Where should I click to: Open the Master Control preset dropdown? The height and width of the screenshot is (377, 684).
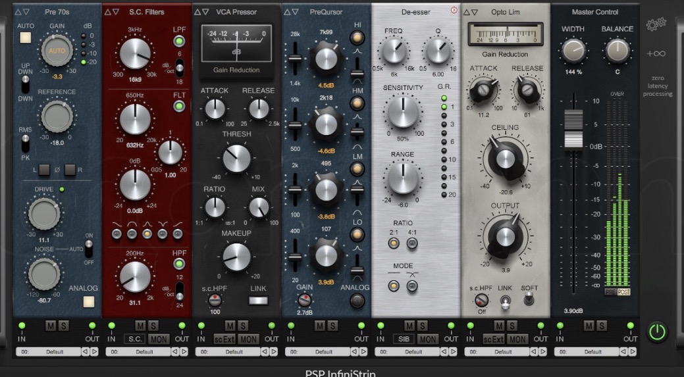pos(587,351)
